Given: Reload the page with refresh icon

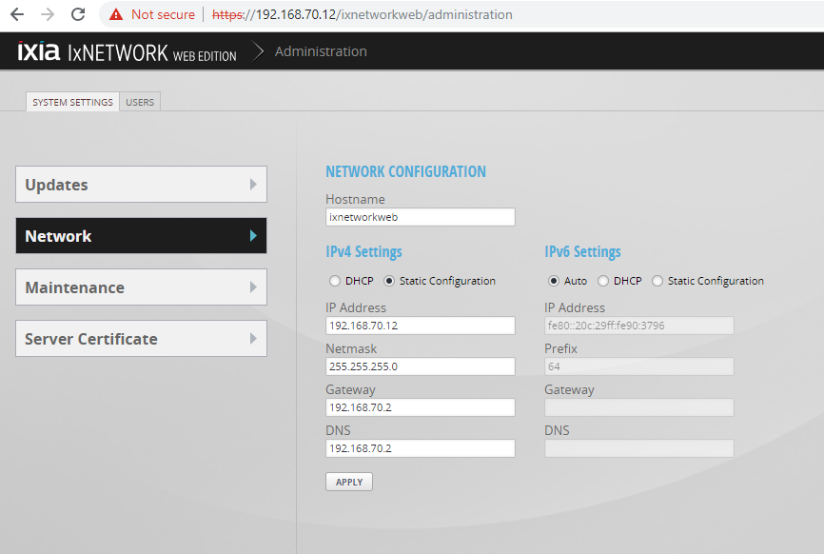Looking at the screenshot, I should click(78, 14).
